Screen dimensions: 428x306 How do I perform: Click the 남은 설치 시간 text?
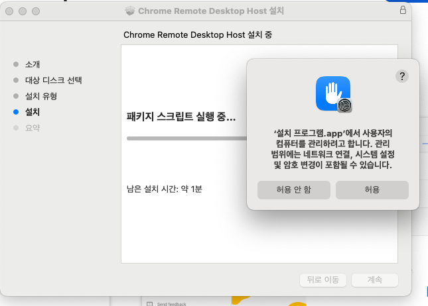[x=165, y=189]
